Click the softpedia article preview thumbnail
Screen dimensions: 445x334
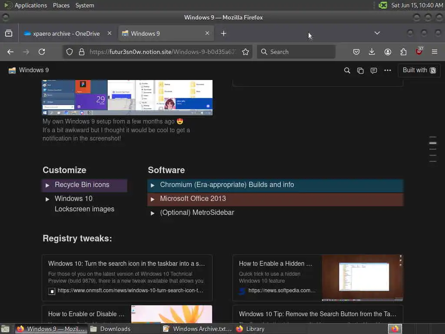click(x=362, y=278)
